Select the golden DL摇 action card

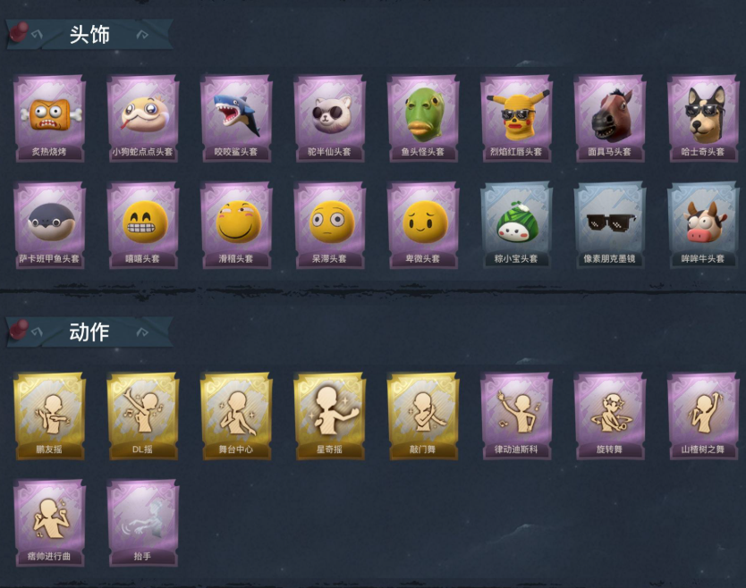pos(143,416)
